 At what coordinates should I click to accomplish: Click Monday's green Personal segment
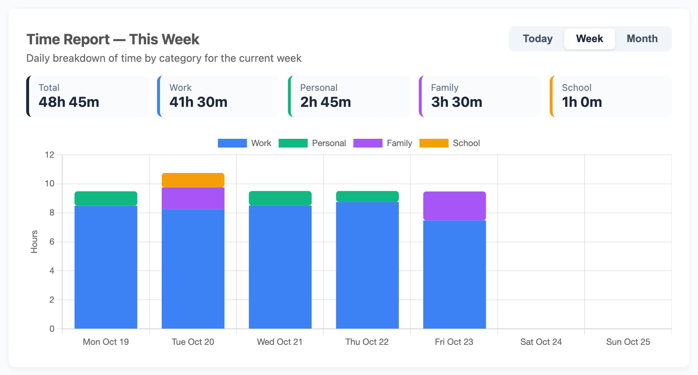click(106, 198)
